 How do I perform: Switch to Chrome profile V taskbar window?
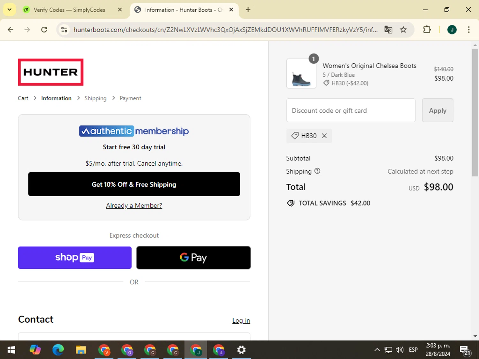(104, 350)
